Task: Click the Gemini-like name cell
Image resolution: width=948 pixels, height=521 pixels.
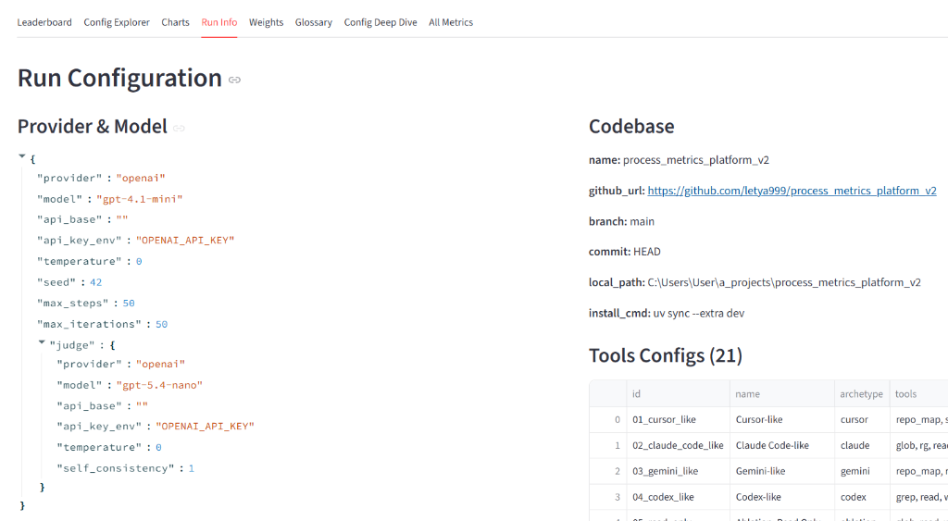Action: pyautogui.click(x=781, y=471)
